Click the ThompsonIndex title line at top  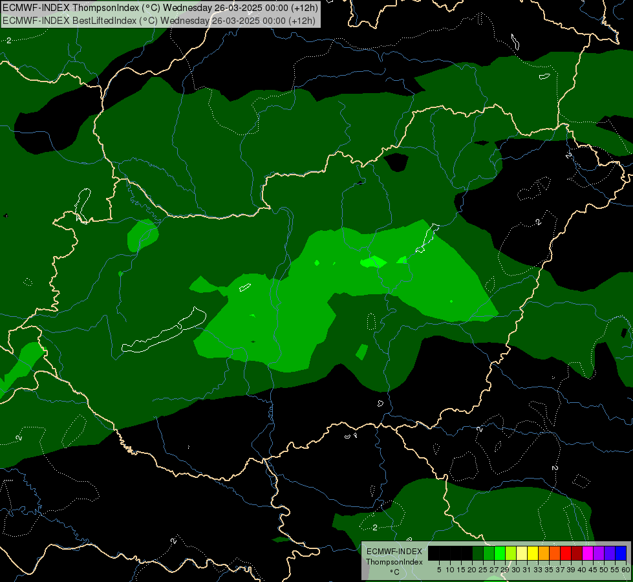(160, 8)
